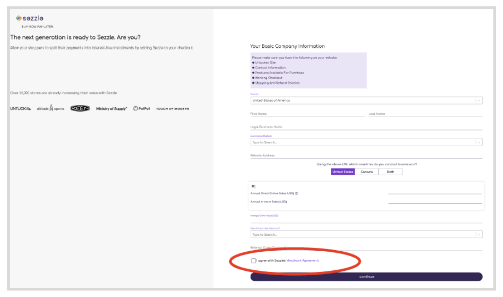Focus the Legal Business Name field
503x297 pixels.
click(366, 127)
